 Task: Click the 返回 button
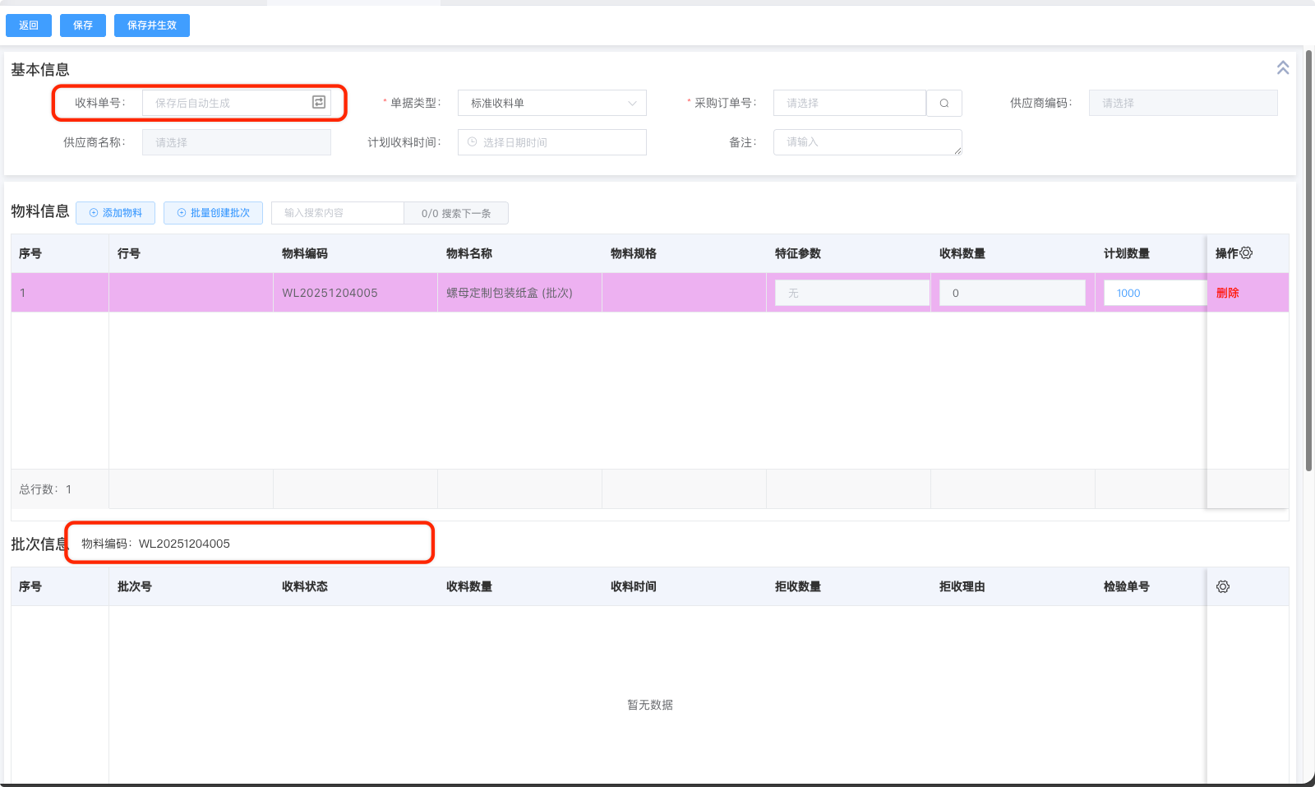[29, 25]
